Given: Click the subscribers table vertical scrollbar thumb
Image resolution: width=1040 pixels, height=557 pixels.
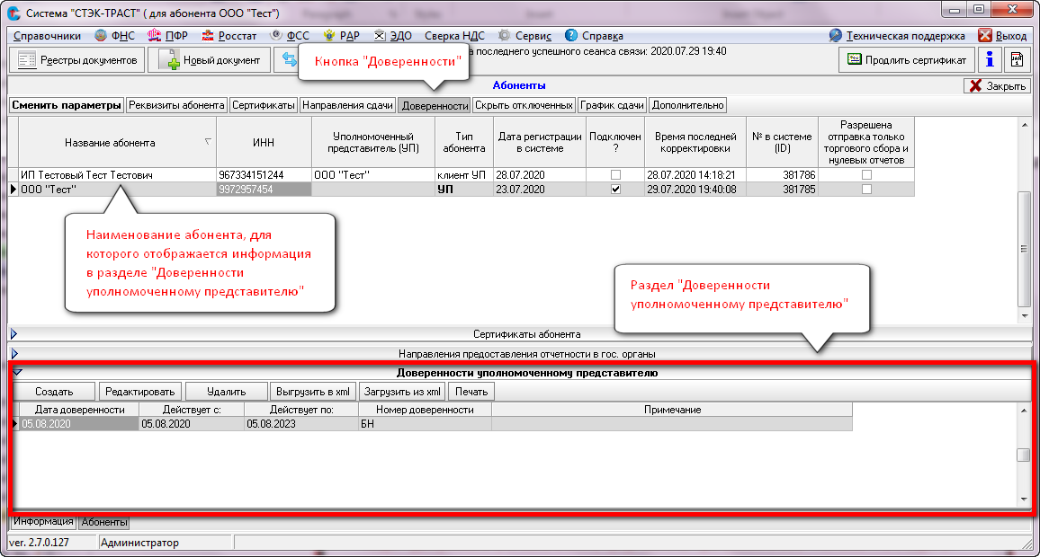Looking at the screenshot, I should 1024,249.
